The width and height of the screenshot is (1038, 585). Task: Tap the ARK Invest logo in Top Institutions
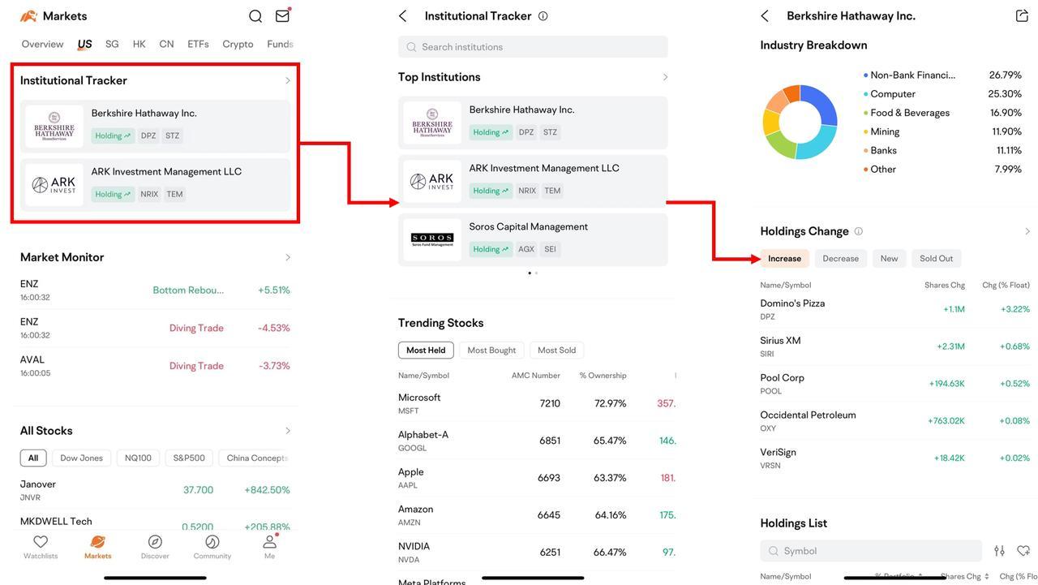tap(432, 181)
